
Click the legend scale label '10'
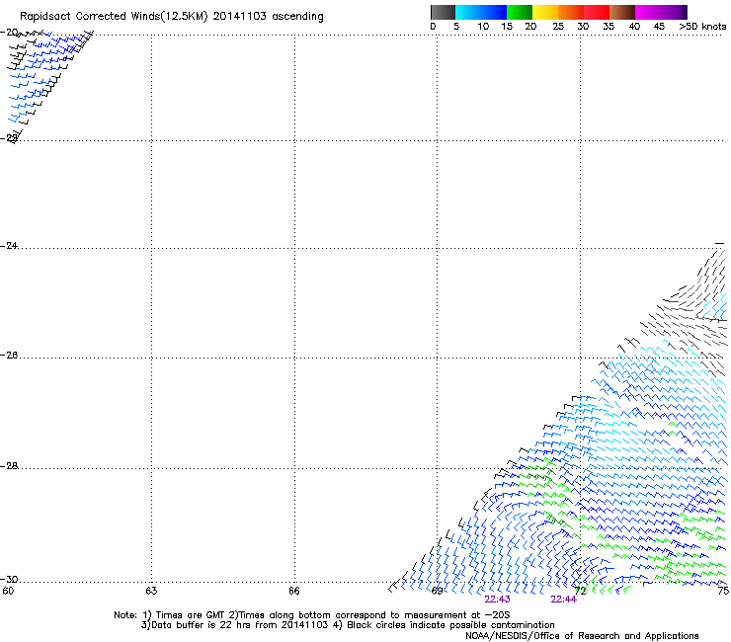pyautogui.click(x=483, y=27)
